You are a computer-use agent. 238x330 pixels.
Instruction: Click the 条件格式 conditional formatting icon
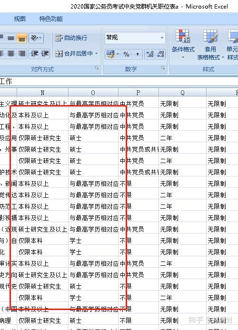(183, 36)
